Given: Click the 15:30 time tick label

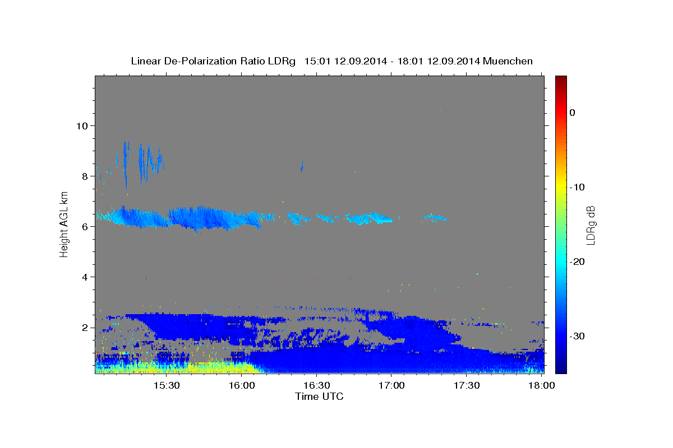Looking at the screenshot, I should pos(166,386).
